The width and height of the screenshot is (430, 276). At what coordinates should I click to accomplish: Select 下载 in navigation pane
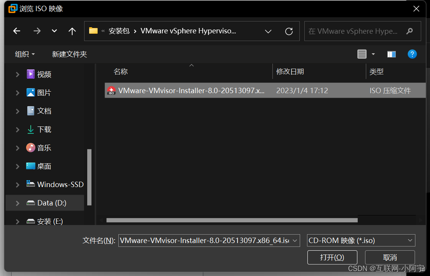pyautogui.click(x=44, y=130)
